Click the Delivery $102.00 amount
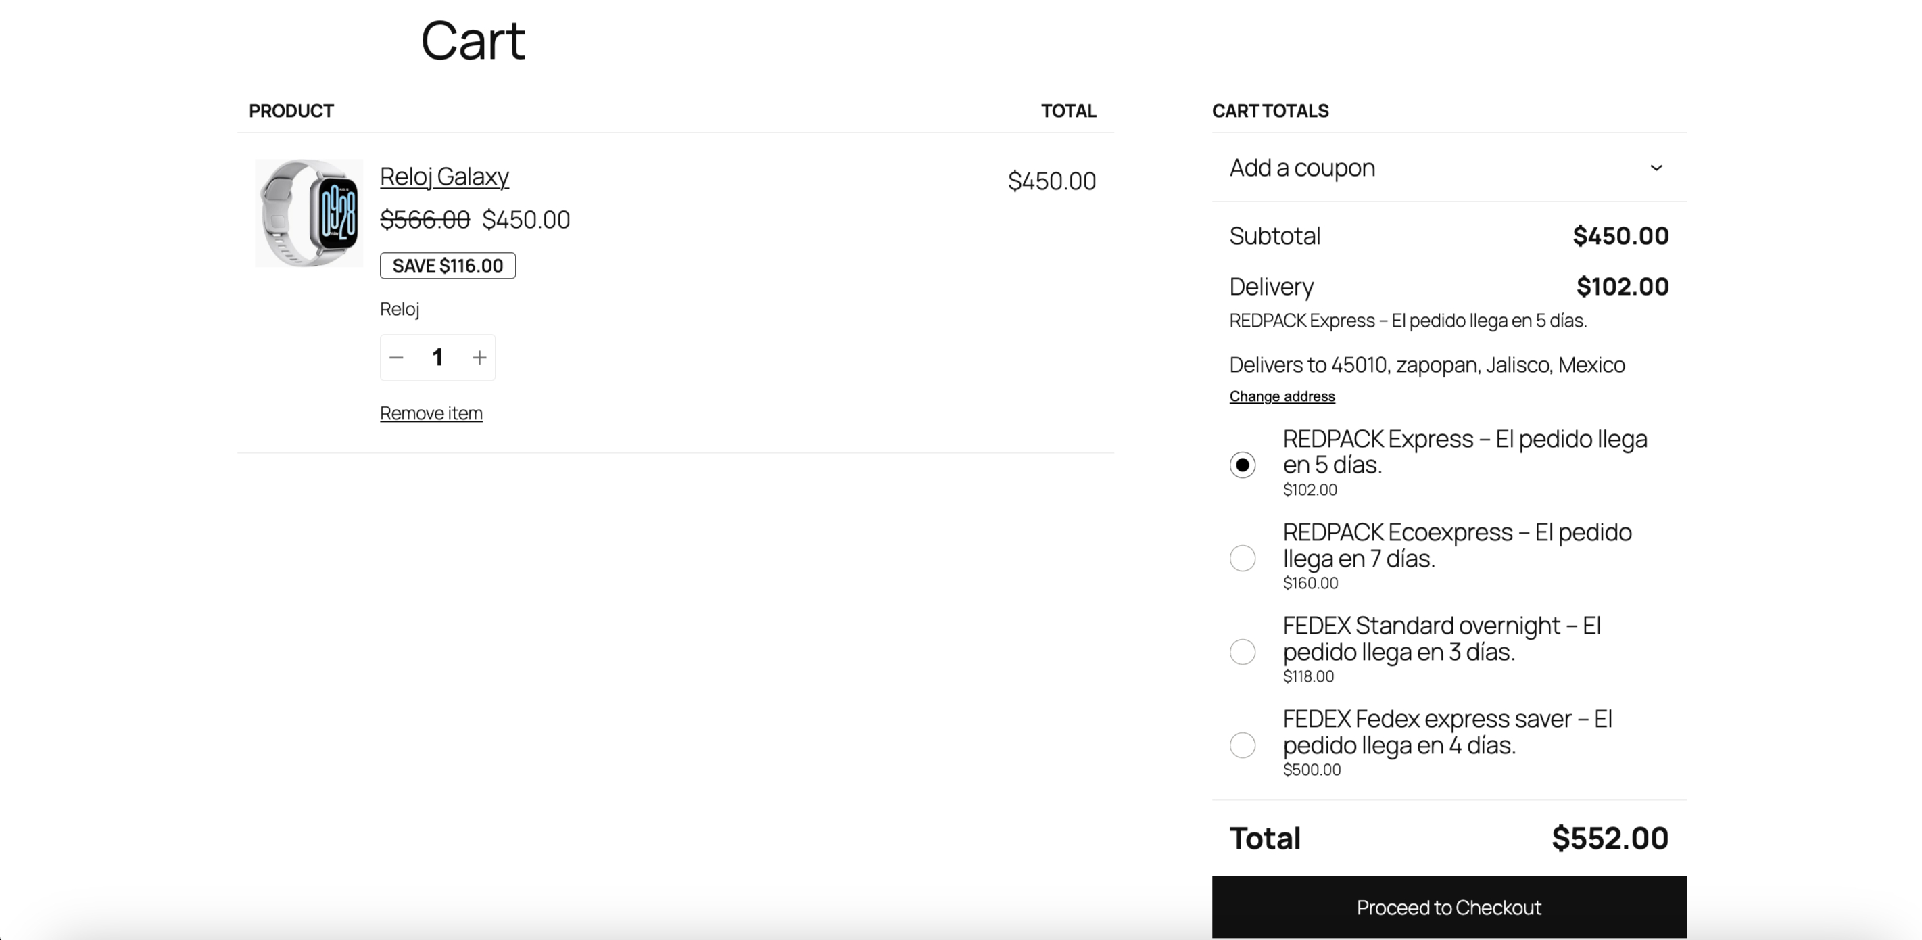Viewport: 1922px width, 940px height. click(x=1622, y=287)
